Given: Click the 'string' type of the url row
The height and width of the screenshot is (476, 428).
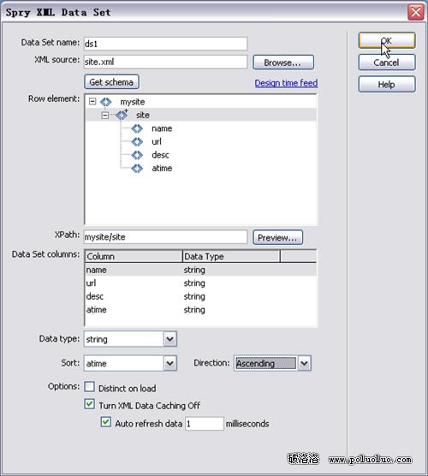Looking at the screenshot, I should pyautogui.click(x=194, y=283).
